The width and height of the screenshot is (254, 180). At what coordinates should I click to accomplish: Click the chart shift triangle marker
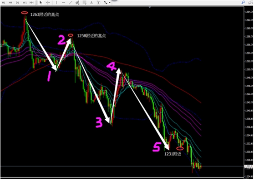(x=150, y=7)
